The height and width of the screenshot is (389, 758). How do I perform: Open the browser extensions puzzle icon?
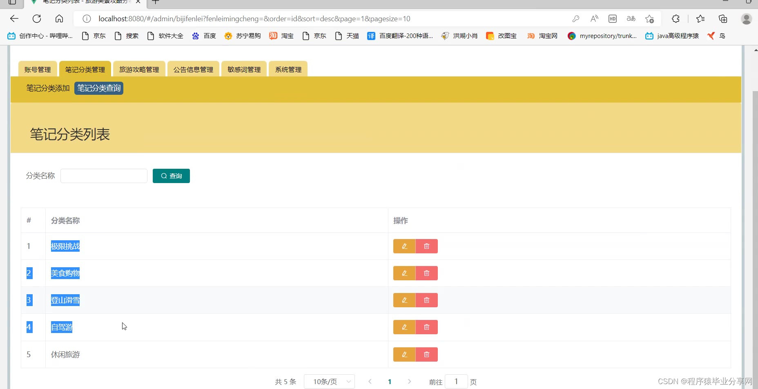pos(676,19)
